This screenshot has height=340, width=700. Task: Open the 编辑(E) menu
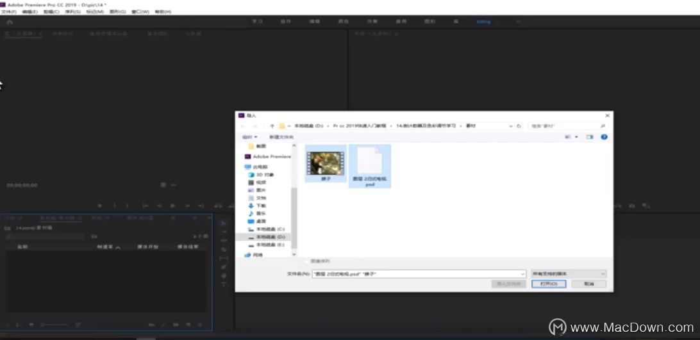pos(30,12)
